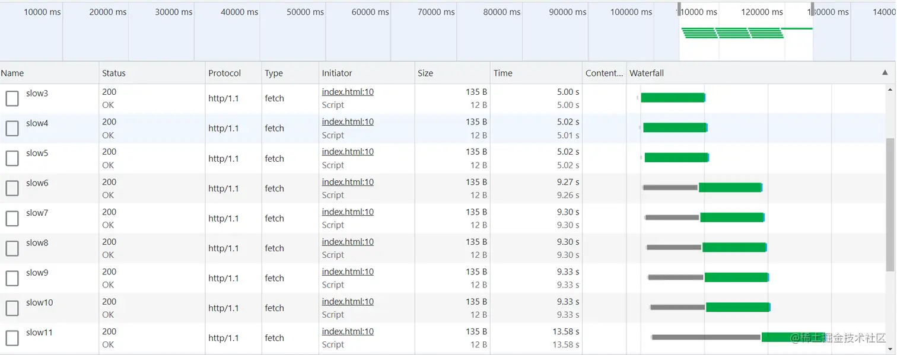Open index.html:10 initiator link for slow6
This screenshot has width=897, height=355.
(348, 182)
